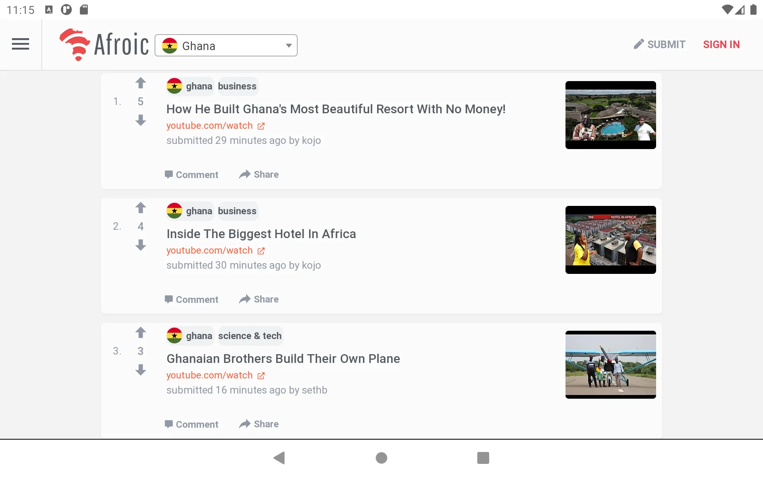Click the comment bubble icon on post 3
This screenshot has height=477, width=763.
[x=168, y=424]
